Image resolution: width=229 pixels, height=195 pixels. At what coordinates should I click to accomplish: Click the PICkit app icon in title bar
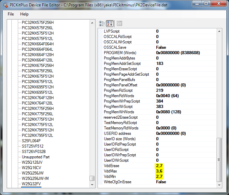click(x=6, y=5)
